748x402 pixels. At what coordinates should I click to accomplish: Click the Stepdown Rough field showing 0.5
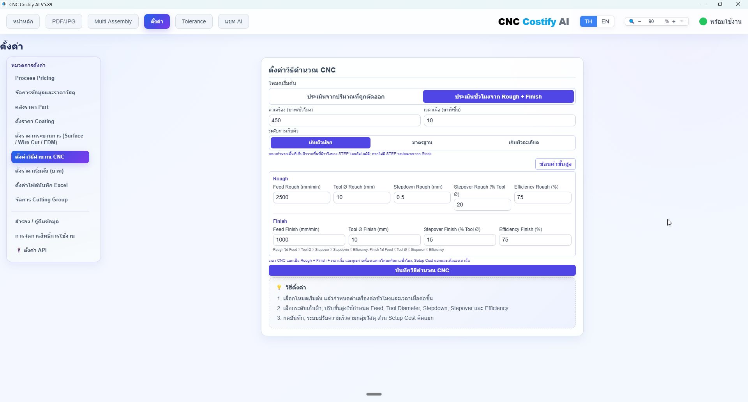coord(422,197)
